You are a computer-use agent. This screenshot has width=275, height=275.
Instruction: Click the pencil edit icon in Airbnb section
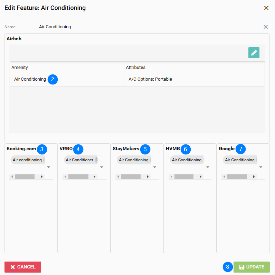click(254, 53)
